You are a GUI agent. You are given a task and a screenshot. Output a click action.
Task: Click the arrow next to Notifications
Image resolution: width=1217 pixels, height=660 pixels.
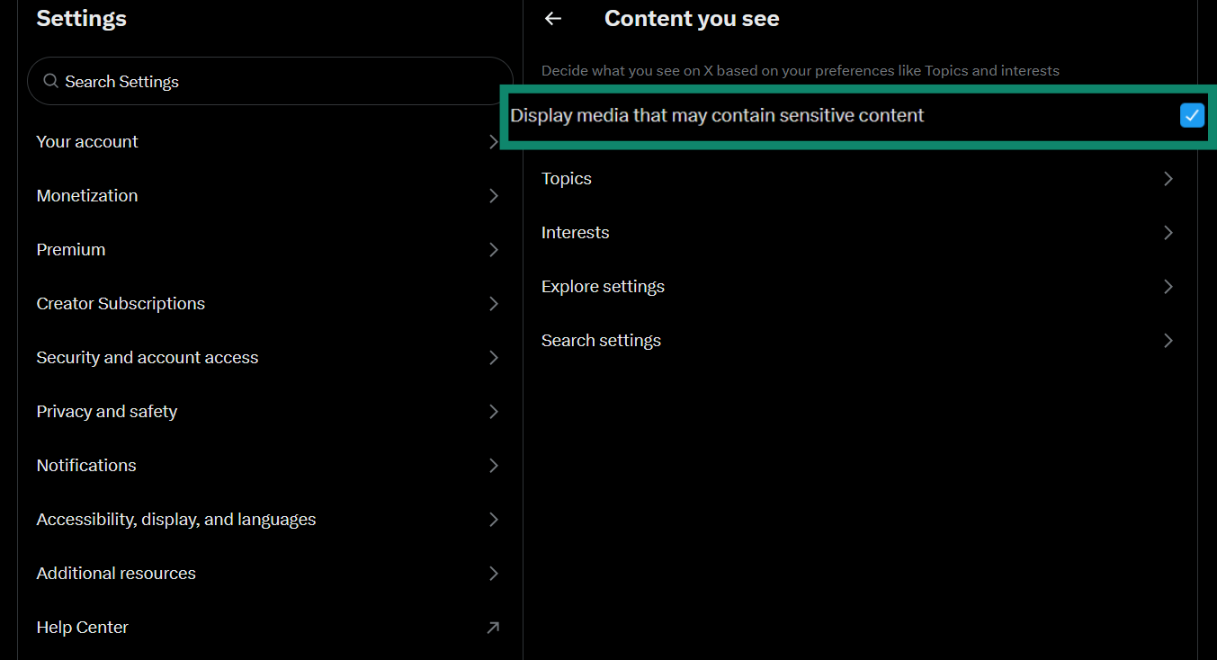coord(493,465)
